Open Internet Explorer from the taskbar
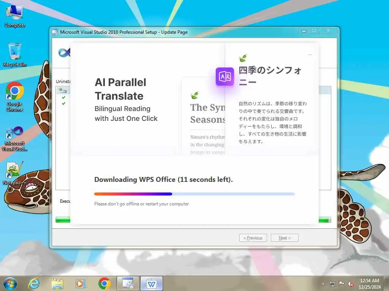The width and height of the screenshot is (389, 291). point(34,283)
